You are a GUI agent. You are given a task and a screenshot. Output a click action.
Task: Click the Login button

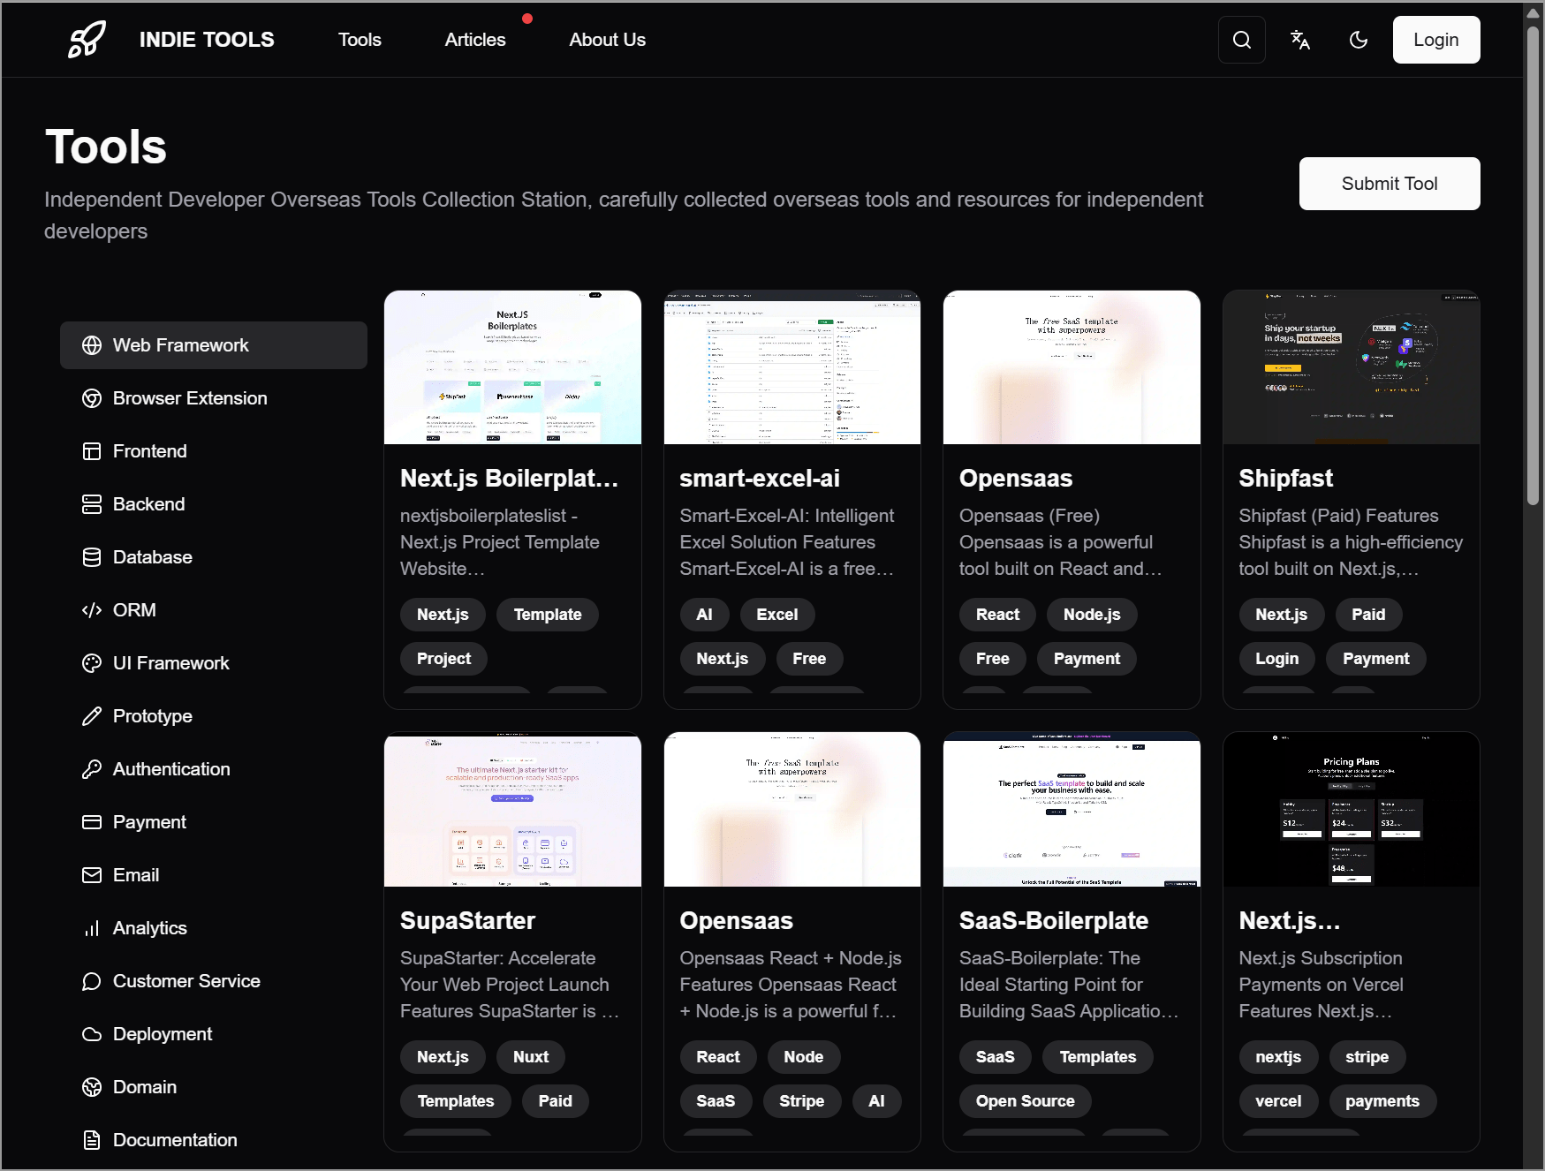1435,40
